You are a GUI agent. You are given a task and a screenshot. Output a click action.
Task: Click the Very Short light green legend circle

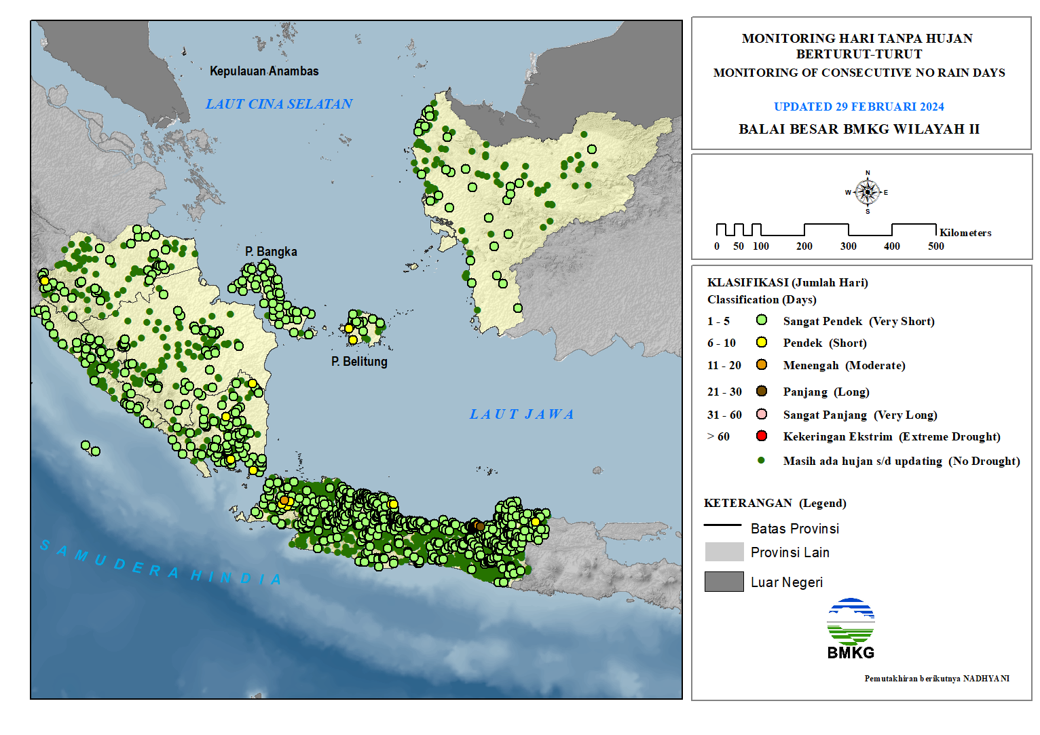click(x=762, y=320)
